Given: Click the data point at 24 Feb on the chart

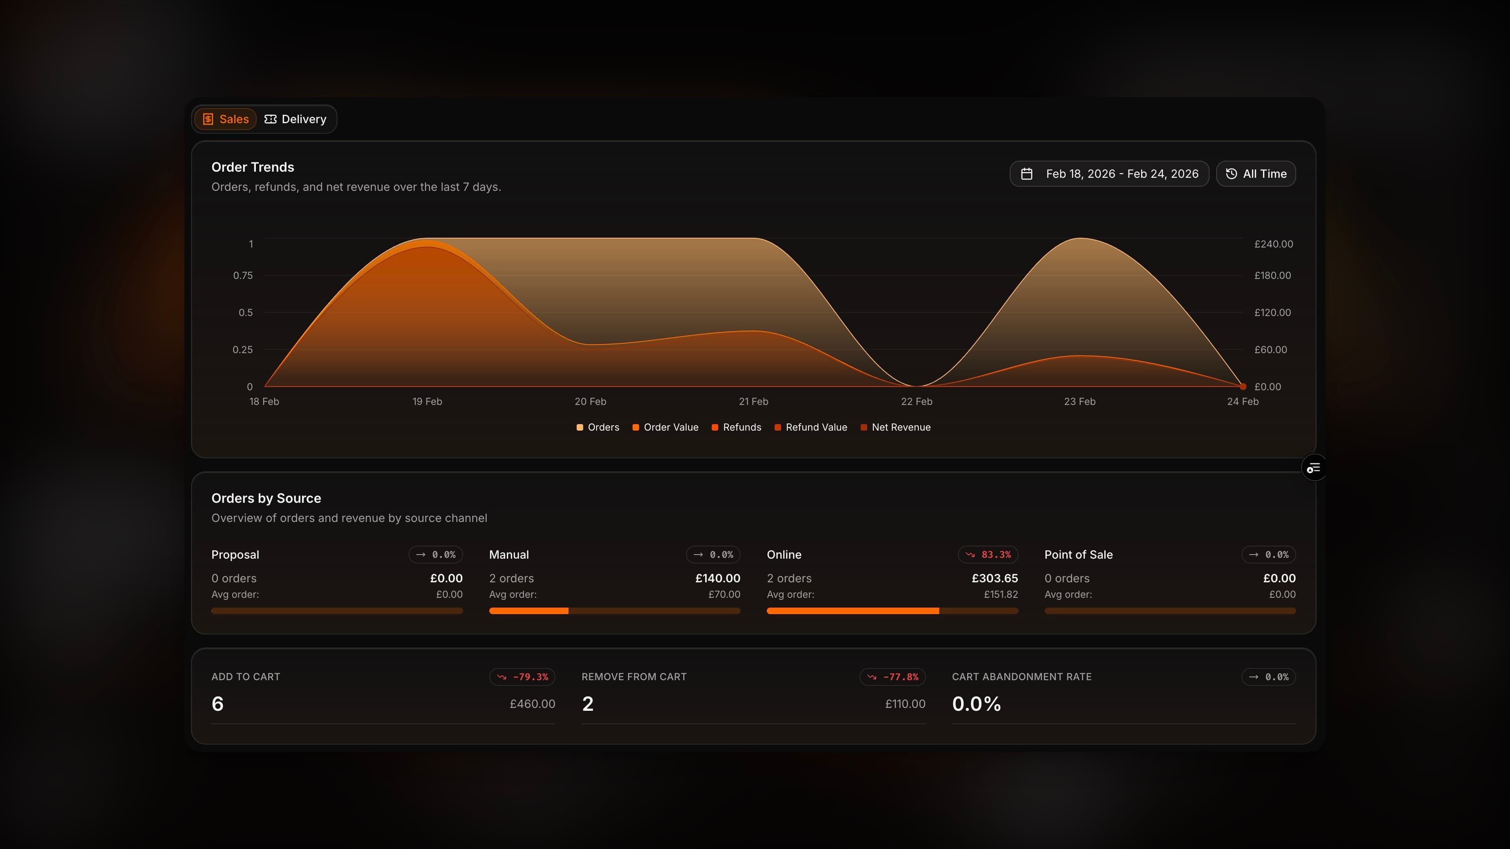Looking at the screenshot, I should tap(1243, 387).
